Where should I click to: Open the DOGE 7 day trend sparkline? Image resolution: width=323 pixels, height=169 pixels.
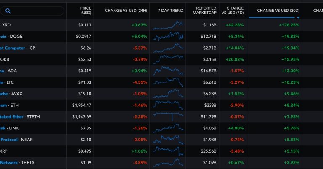pyautogui.click(x=168, y=37)
